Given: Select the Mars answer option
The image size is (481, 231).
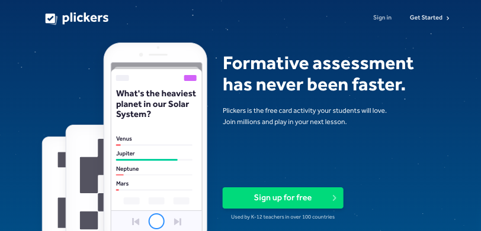Looking at the screenshot, I should click(154, 186).
